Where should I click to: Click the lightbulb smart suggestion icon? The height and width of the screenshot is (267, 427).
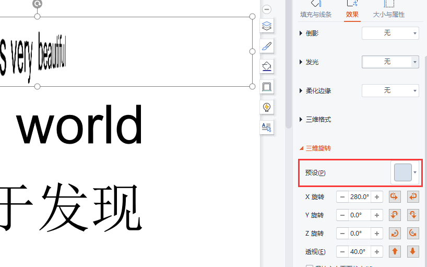pos(267,107)
